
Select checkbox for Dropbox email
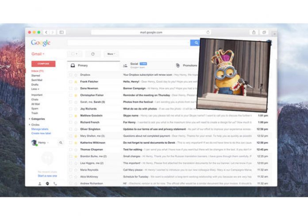pos(71,75)
